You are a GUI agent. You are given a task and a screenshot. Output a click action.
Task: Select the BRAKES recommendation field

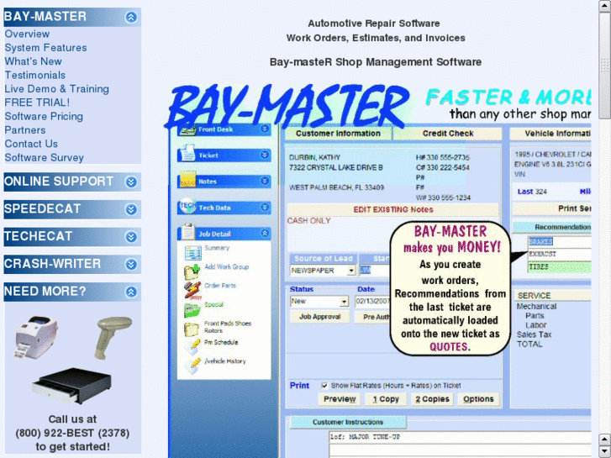coord(559,242)
